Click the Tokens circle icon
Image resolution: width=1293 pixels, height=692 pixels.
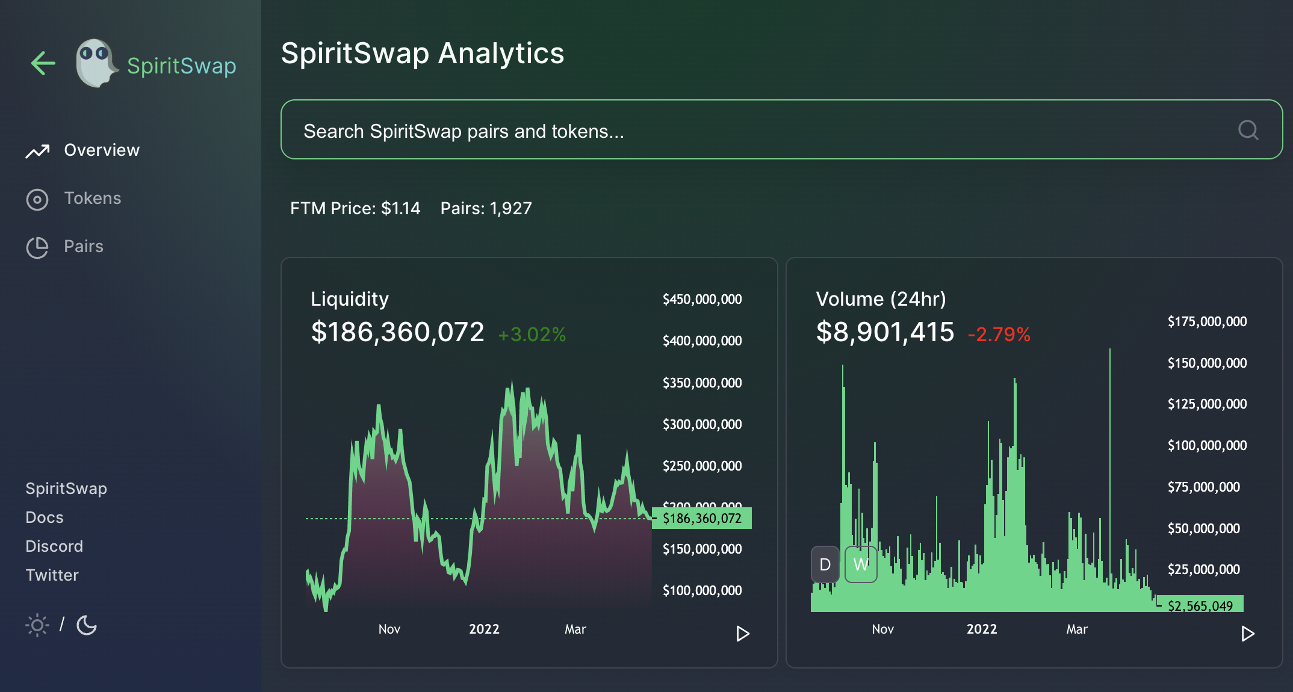click(37, 199)
